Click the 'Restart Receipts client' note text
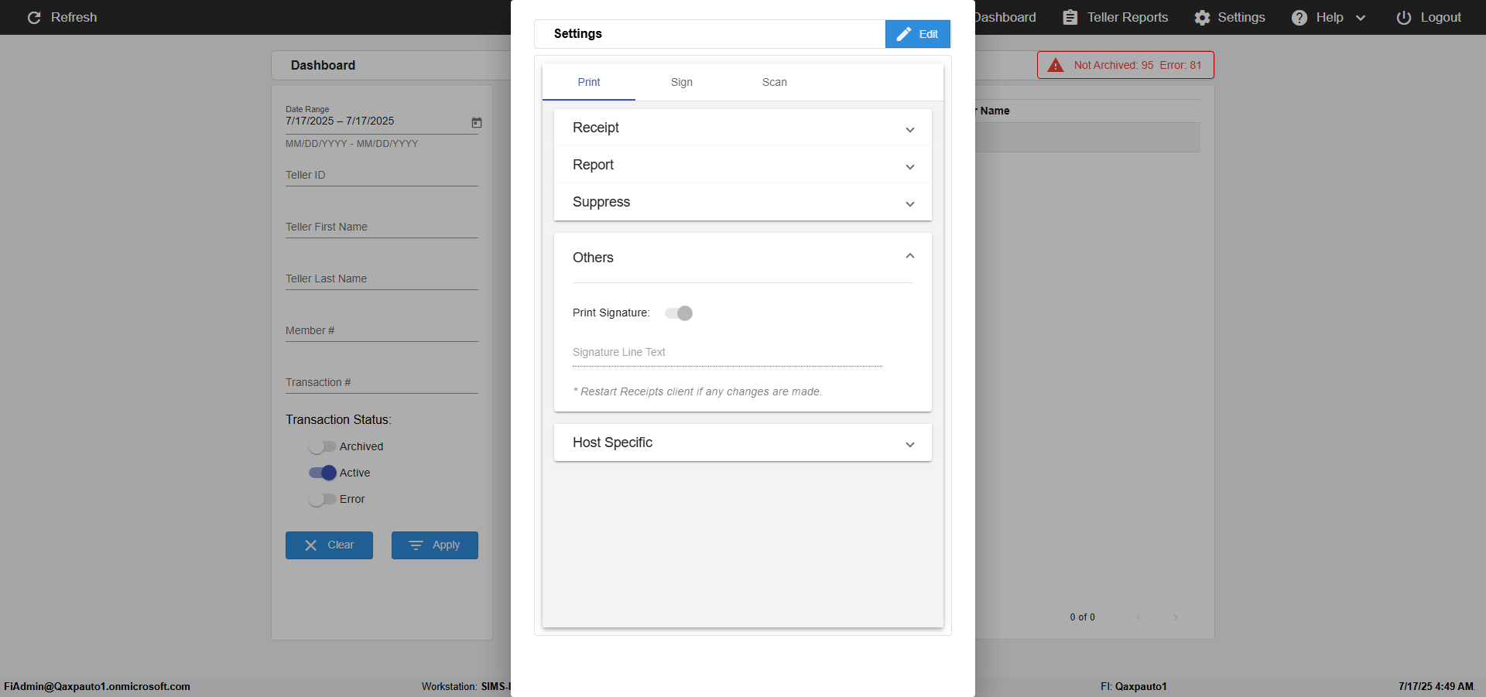Image resolution: width=1486 pixels, height=697 pixels. (x=697, y=392)
